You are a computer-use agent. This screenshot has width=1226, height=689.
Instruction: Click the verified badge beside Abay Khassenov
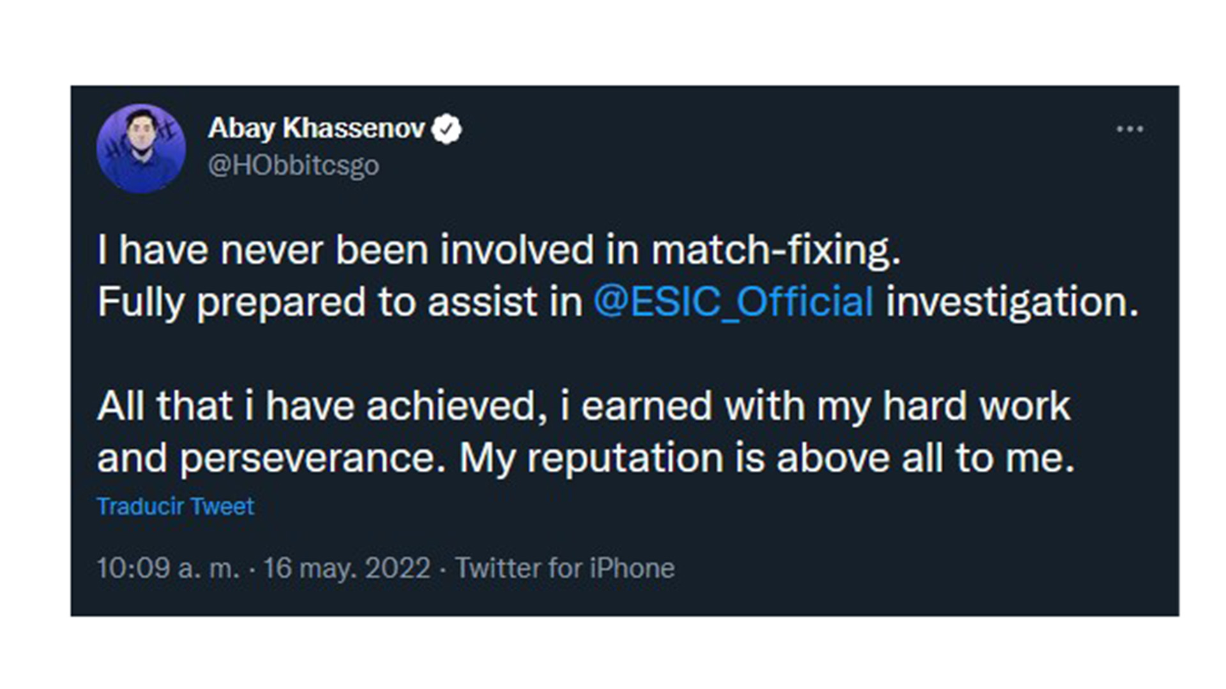446,129
